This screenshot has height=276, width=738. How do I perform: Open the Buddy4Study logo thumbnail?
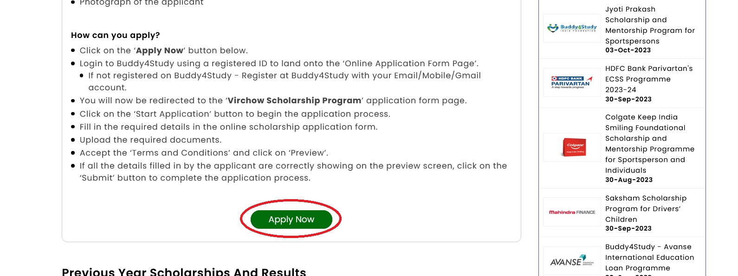coord(572,28)
